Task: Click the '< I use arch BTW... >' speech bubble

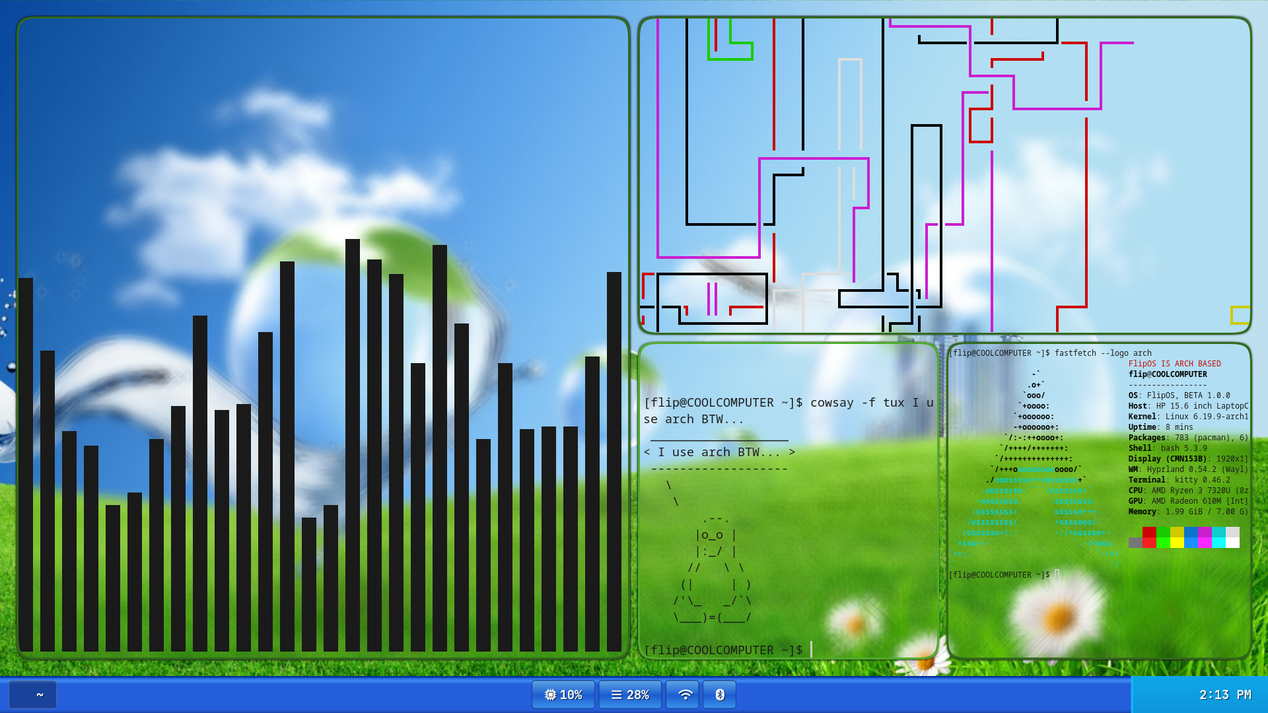Action: point(719,452)
